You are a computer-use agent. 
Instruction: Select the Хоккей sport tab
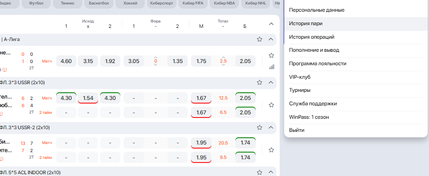click(x=130, y=4)
